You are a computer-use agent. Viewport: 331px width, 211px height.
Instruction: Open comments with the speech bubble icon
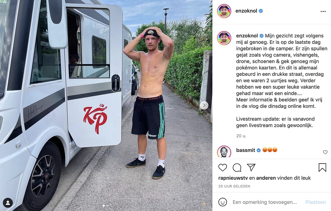pos(237,167)
